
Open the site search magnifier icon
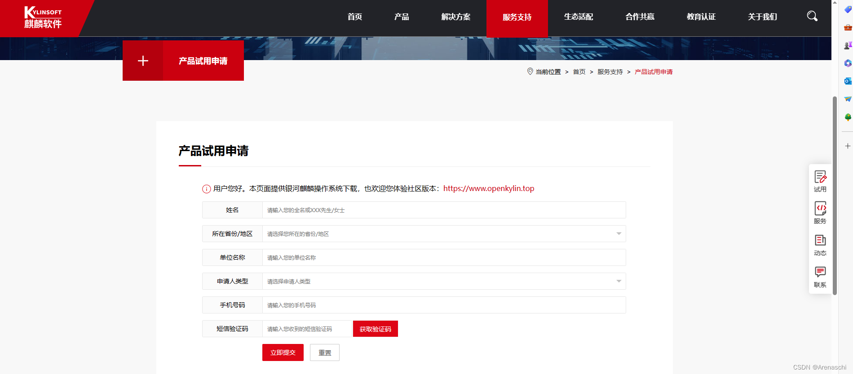pos(812,17)
